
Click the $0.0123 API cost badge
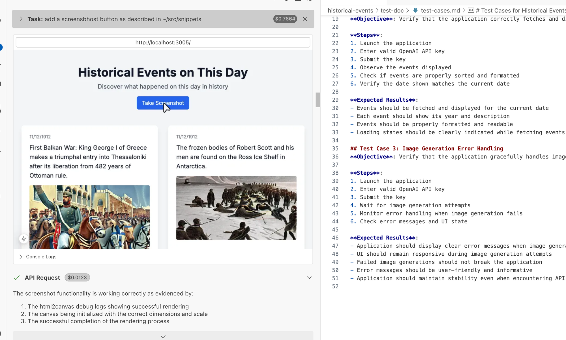[x=77, y=278]
